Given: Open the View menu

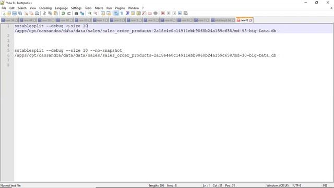Looking at the screenshot, I should pyautogui.click(x=32, y=8).
